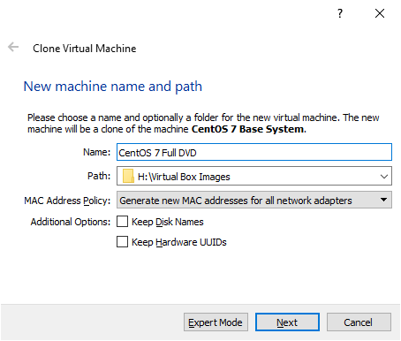
Task: Click the 'Path:' label
Action: (x=99, y=176)
